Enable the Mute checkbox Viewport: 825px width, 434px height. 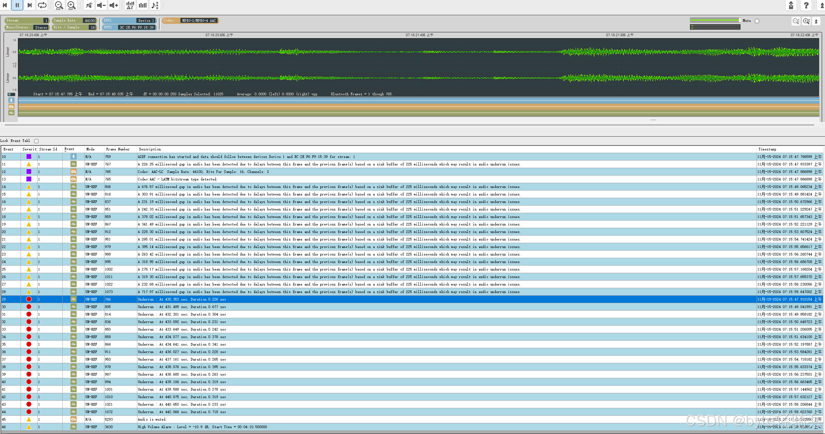[x=757, y=21]
